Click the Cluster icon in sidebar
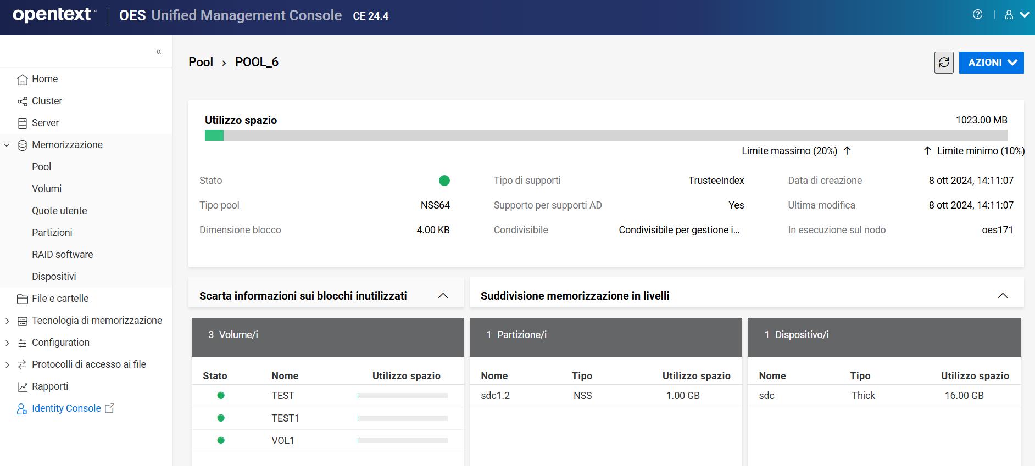The width and height of the screenshot is (1035, 466). click(x=23, y=102)
